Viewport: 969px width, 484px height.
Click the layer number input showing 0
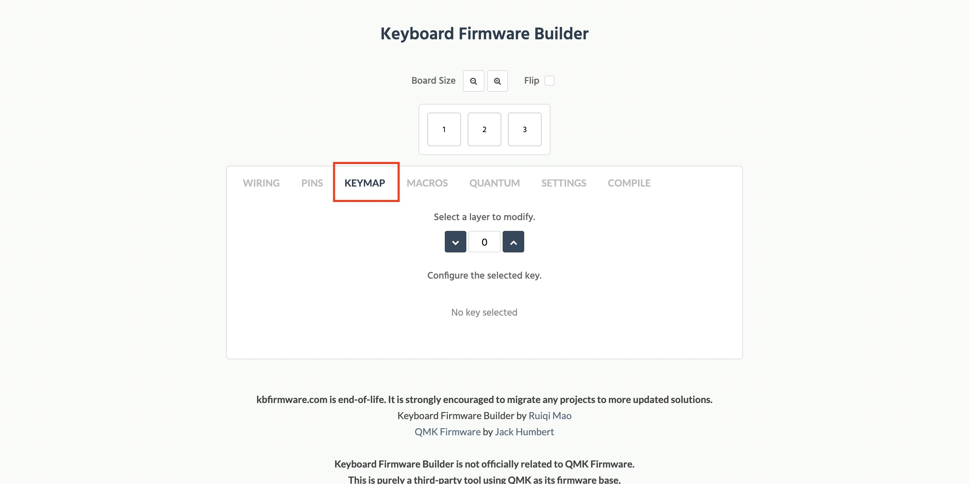tap(484, 242)
